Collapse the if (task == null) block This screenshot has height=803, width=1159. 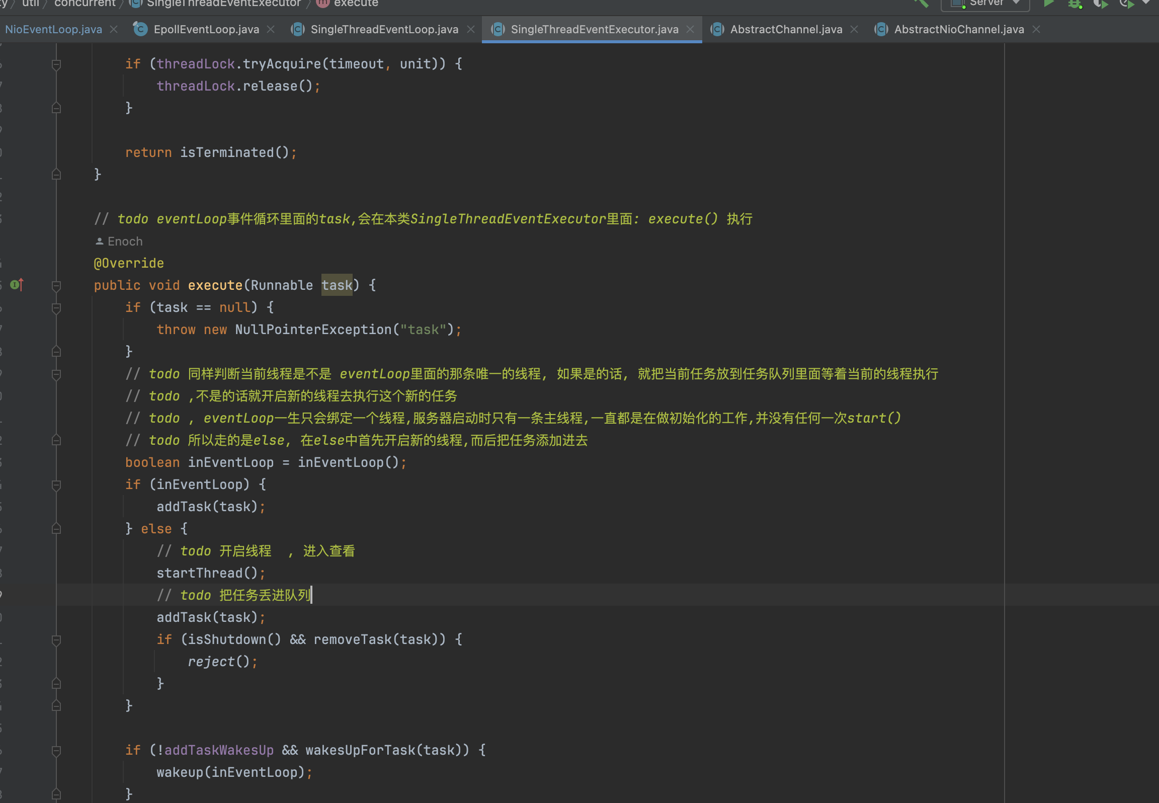tap(56, 308)
